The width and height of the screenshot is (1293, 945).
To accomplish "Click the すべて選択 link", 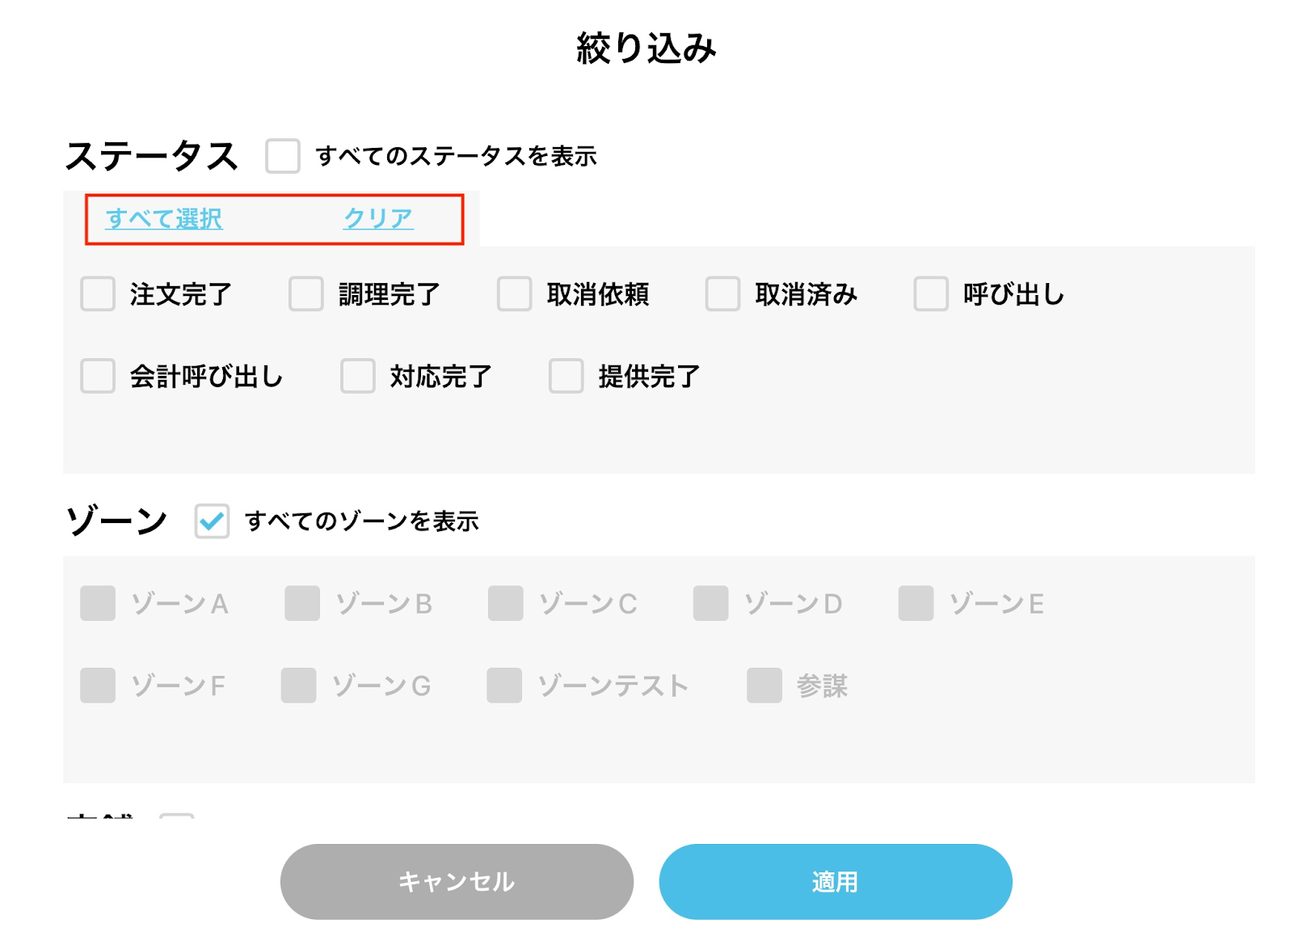I will click(164, 218).
